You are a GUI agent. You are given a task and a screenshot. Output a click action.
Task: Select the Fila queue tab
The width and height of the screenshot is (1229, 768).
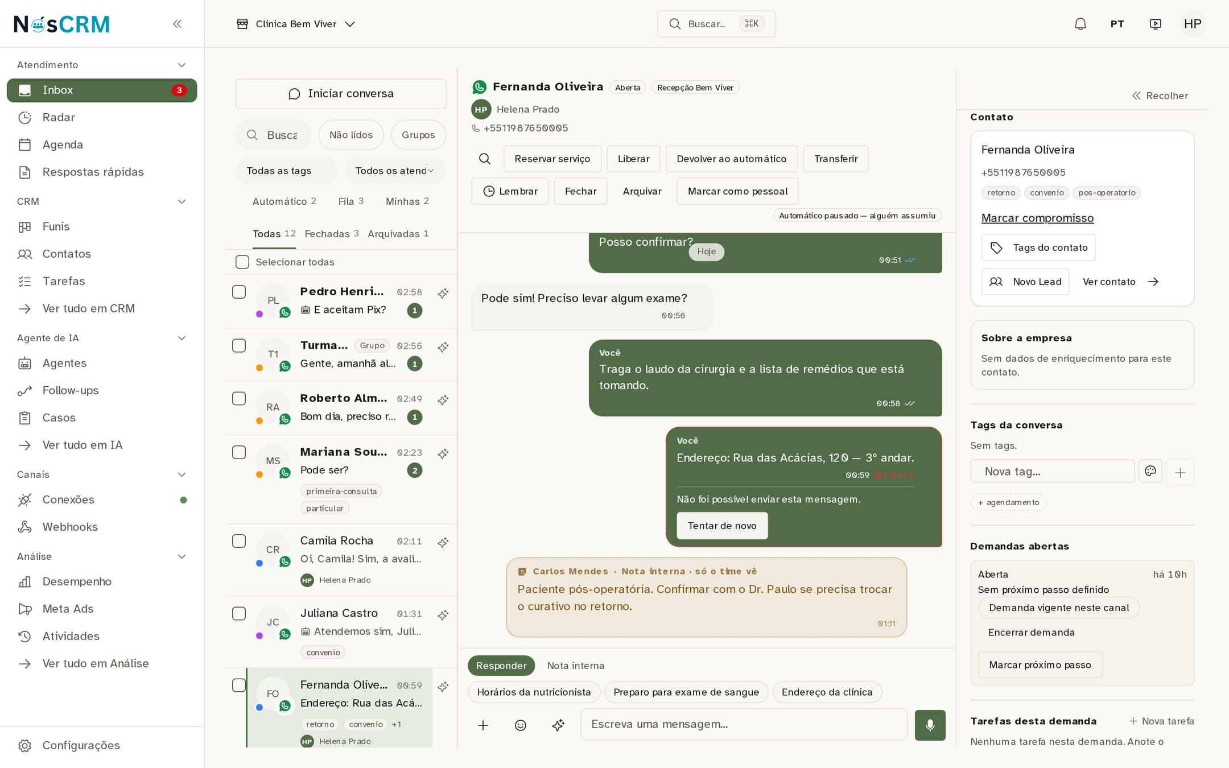350,201
